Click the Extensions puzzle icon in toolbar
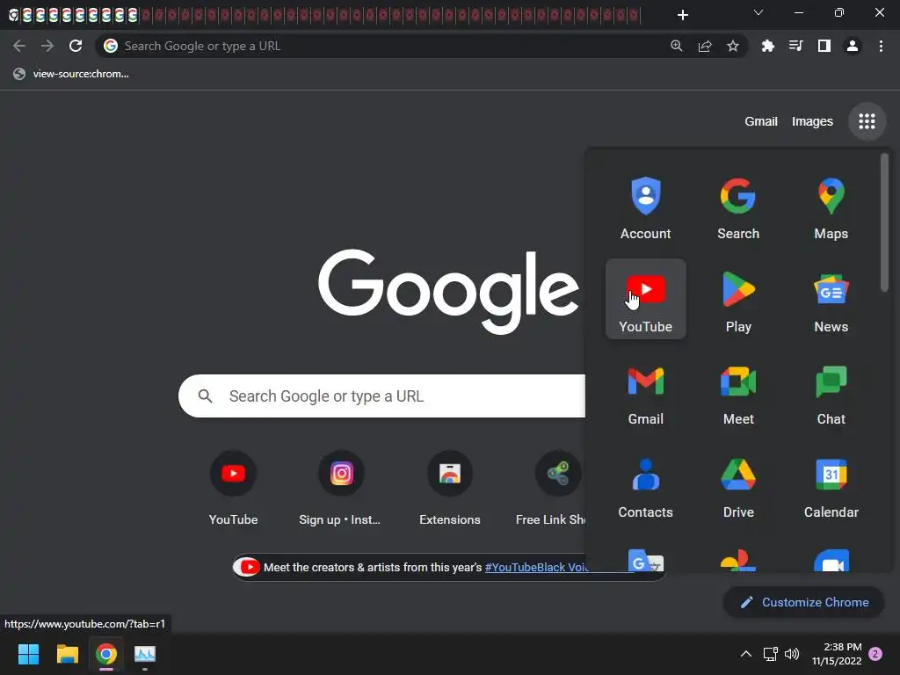 click(767, 46)
